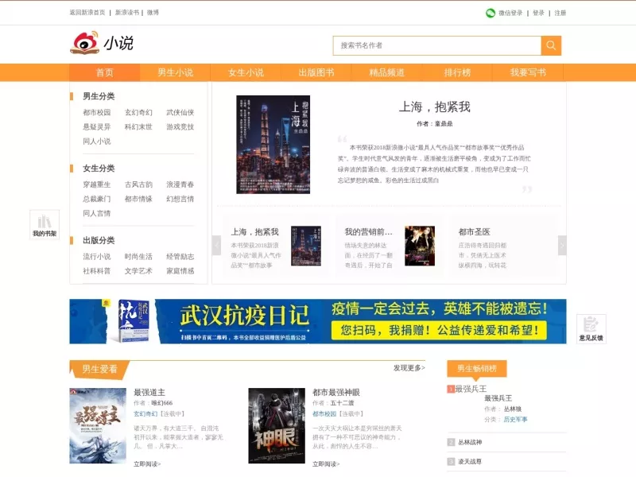Viewport: 636px width, 477px height.
Task: Open the 女生小说 tab
Action: click(246, 72)
